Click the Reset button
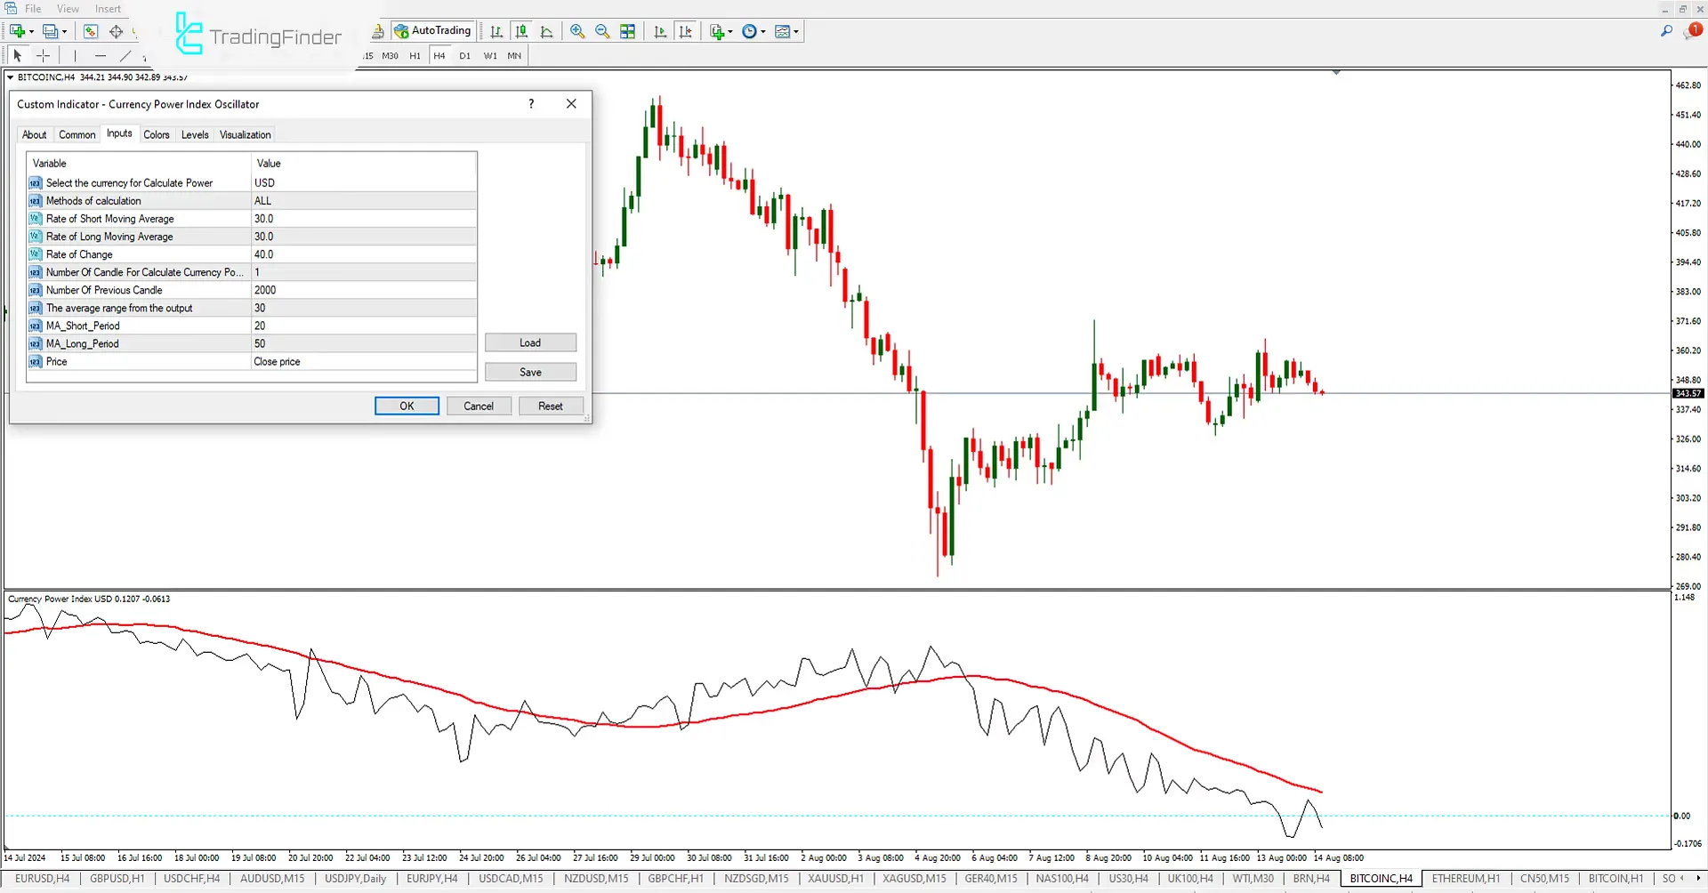 coord(550,406)
